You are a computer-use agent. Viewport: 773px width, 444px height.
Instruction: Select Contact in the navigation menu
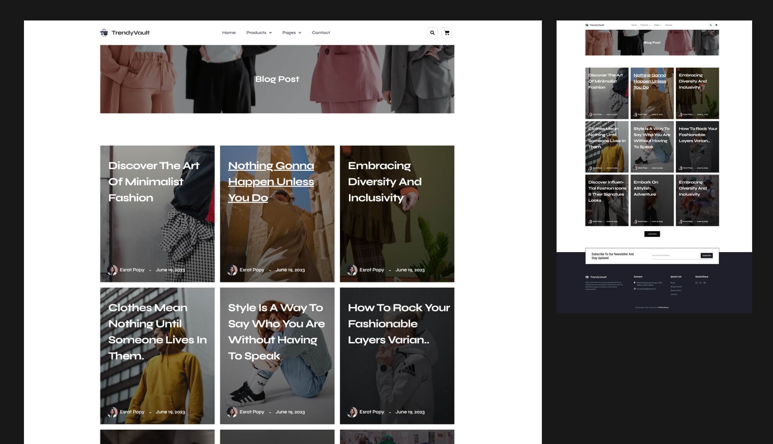pyautogui.click(x=321, y=32)
